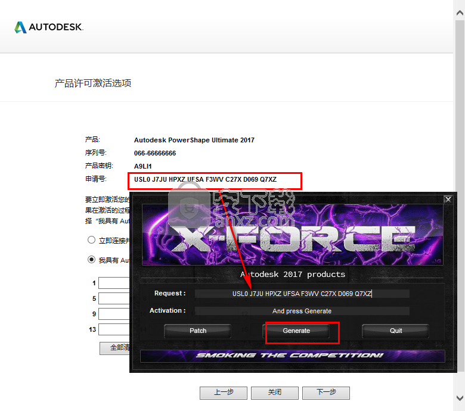Image resolution: width=465 pixels, height=411 pixels.
Task: Click the Quit button in X-Force
Action: coord(396,331)
